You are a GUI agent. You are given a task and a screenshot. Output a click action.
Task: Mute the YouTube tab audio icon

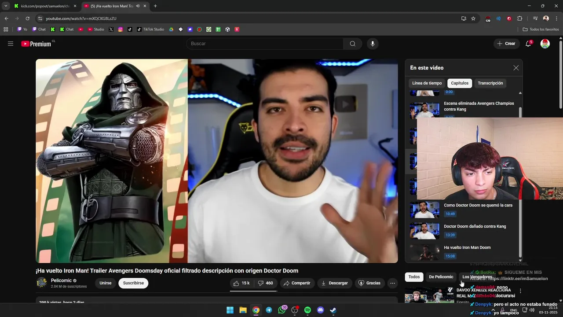click(138, 6)
